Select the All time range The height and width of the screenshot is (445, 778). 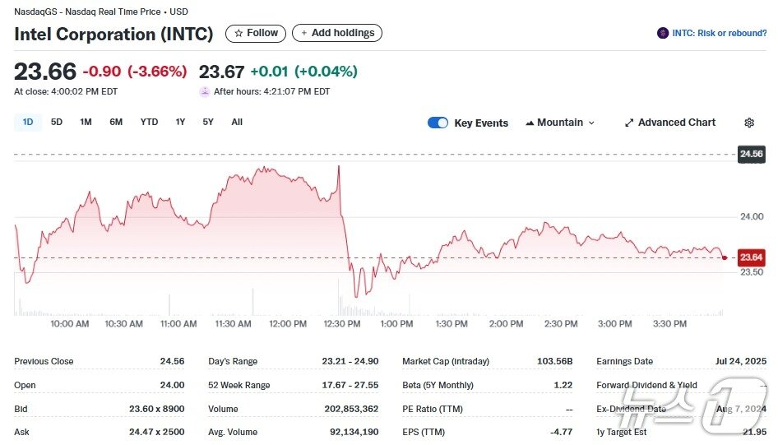tap(237, 122)
